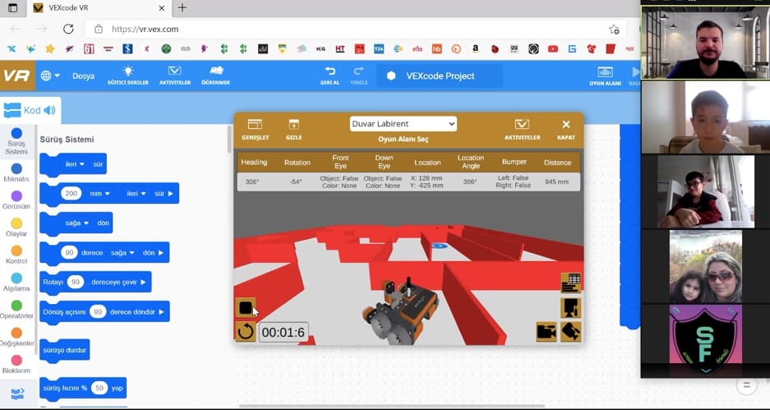Open the Duvar Labirent playground dropdown
The height and width of the screenshot is (410, 770).
click(403, 124)
